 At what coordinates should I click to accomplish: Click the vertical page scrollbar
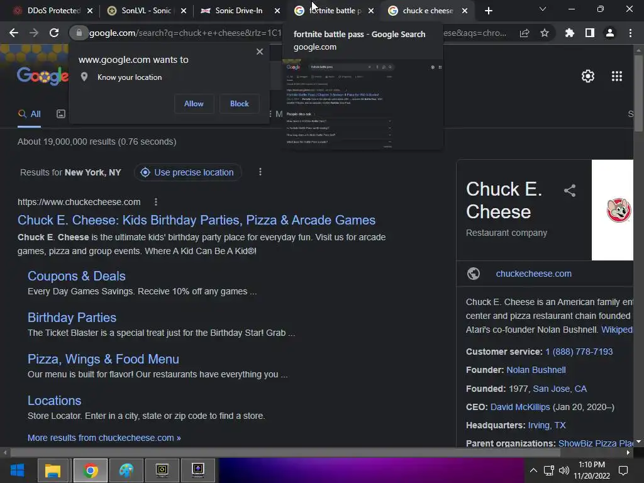pyautogui.click(x=638, y=94)
